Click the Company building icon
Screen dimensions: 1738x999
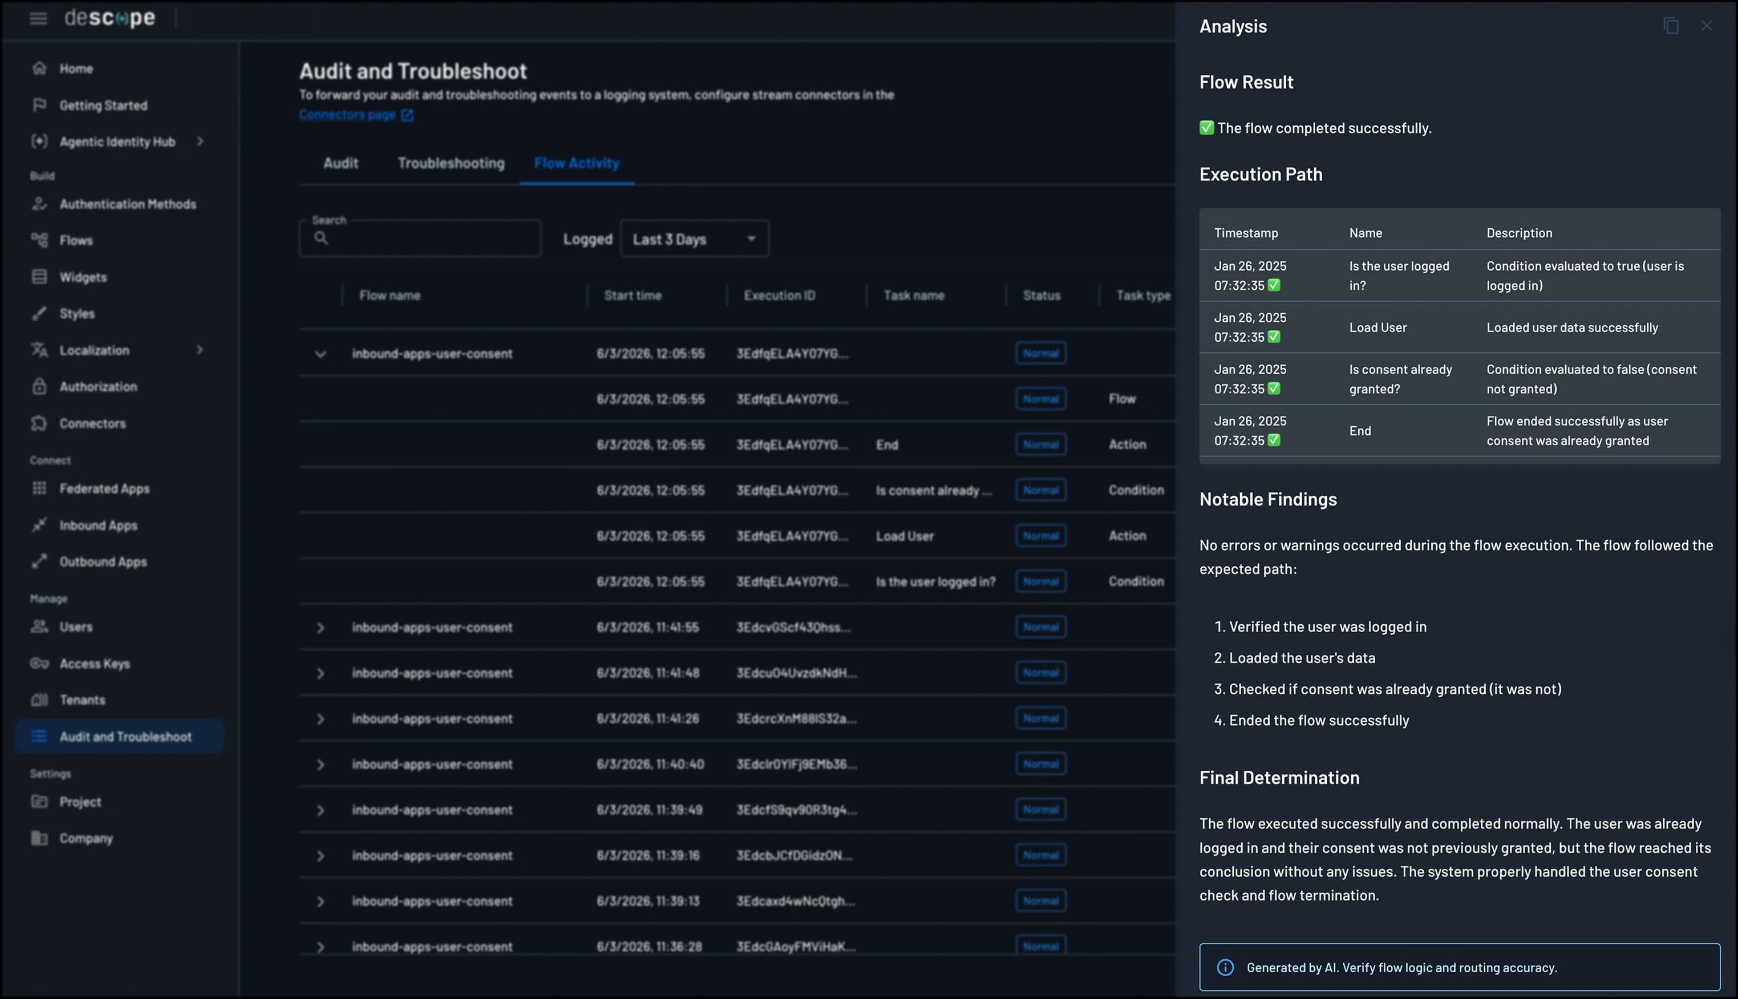pyautogui.click(x=39, y=838)
